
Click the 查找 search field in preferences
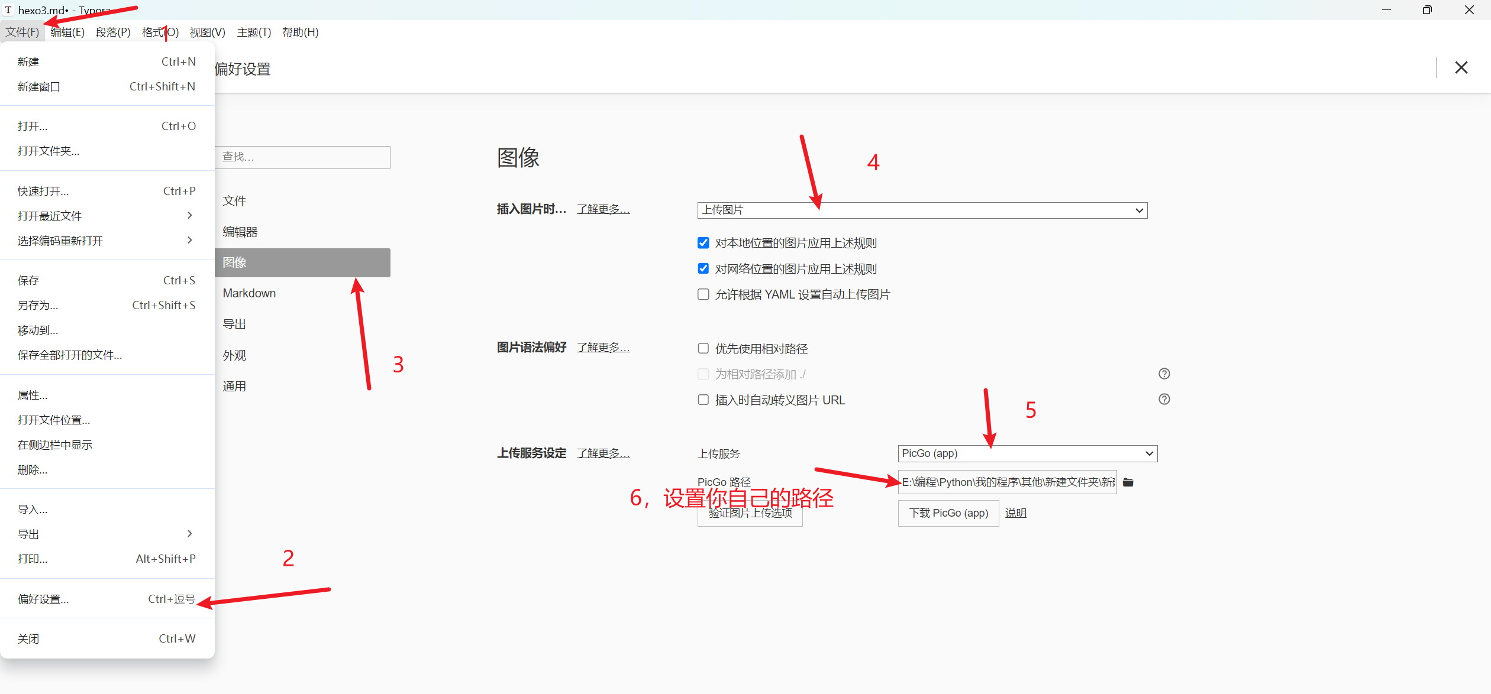[302, 157]
